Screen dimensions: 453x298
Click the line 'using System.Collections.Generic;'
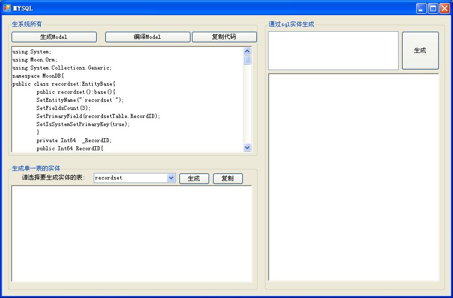point(62,68)
